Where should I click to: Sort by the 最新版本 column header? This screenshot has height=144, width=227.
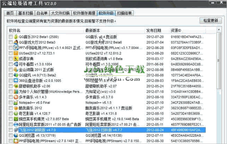click(x=114, y=30)
